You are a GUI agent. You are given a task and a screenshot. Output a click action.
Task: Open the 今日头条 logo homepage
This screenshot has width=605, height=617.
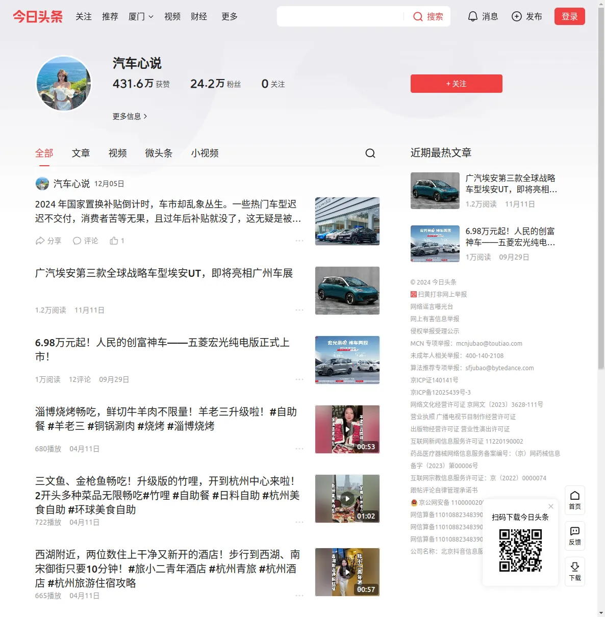point(38,16)
